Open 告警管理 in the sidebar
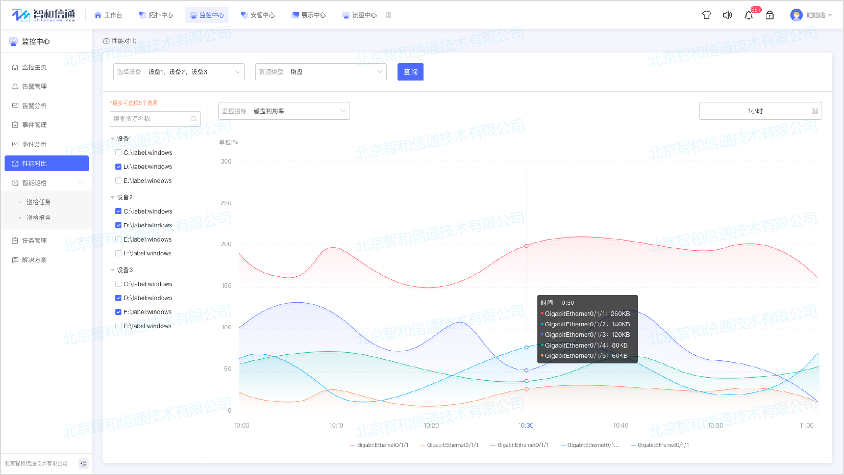This screenshot has height=475, width=844. pos(34,87)
